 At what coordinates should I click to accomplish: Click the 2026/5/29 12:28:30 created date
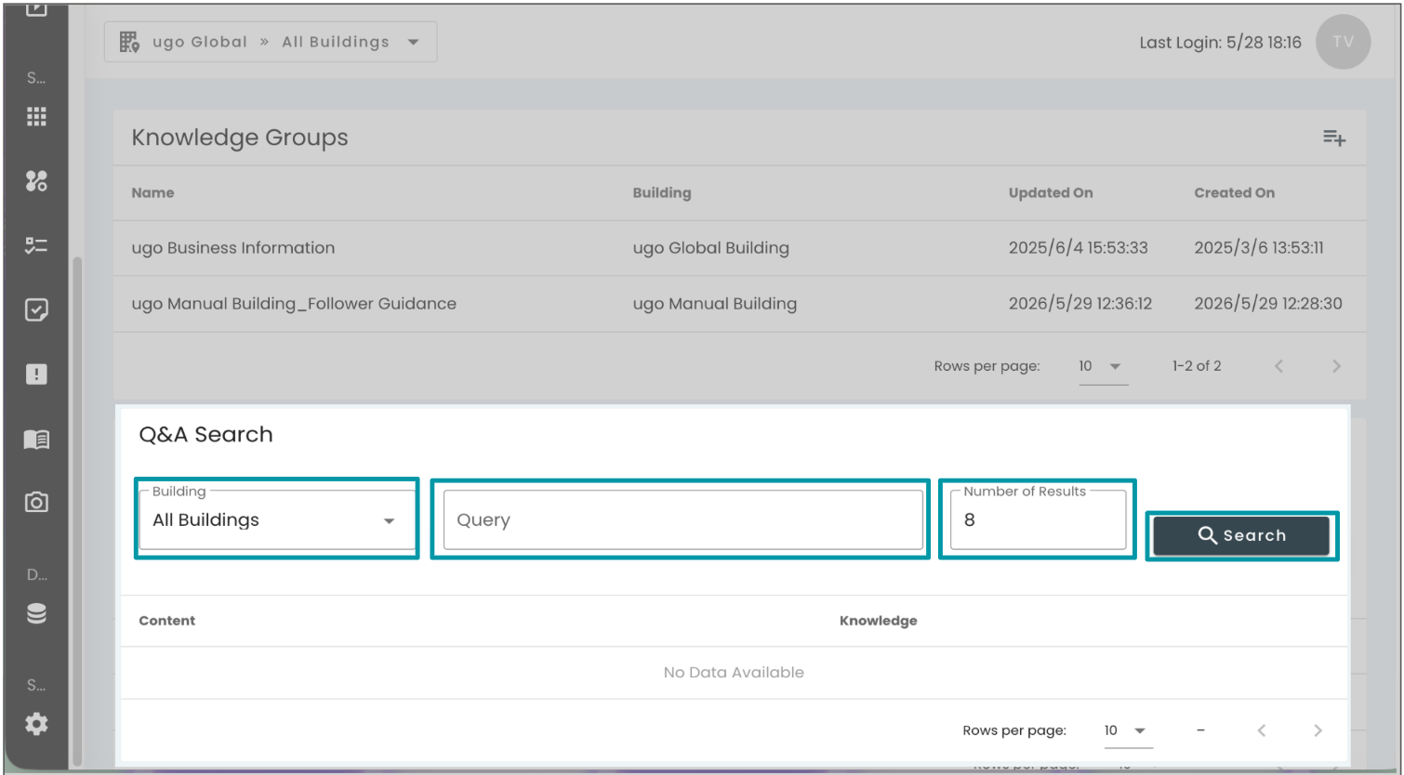click(x=1268, y=304)
